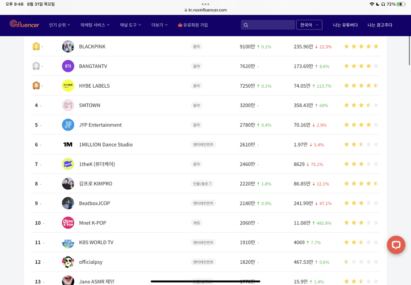Click the 1theK green avatar
Image resolution: width=411 pixels, height=285 pixels.
coord(68,164)
